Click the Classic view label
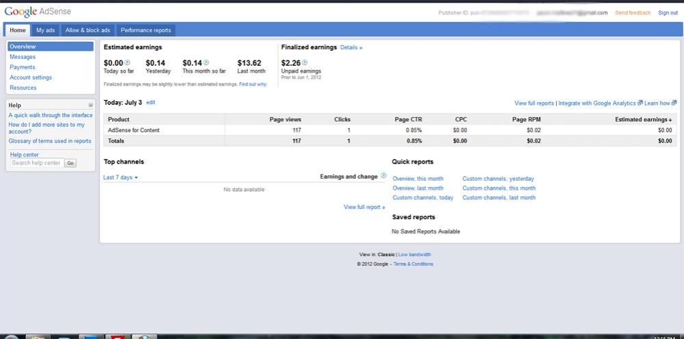Screen dimensions: 684x339 point(386,254)
